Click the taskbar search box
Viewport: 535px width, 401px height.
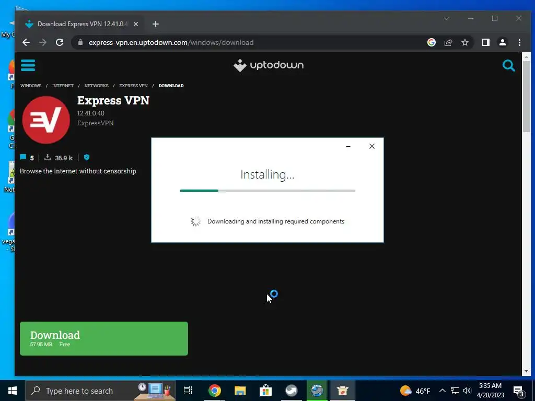(x=100, y=391)
